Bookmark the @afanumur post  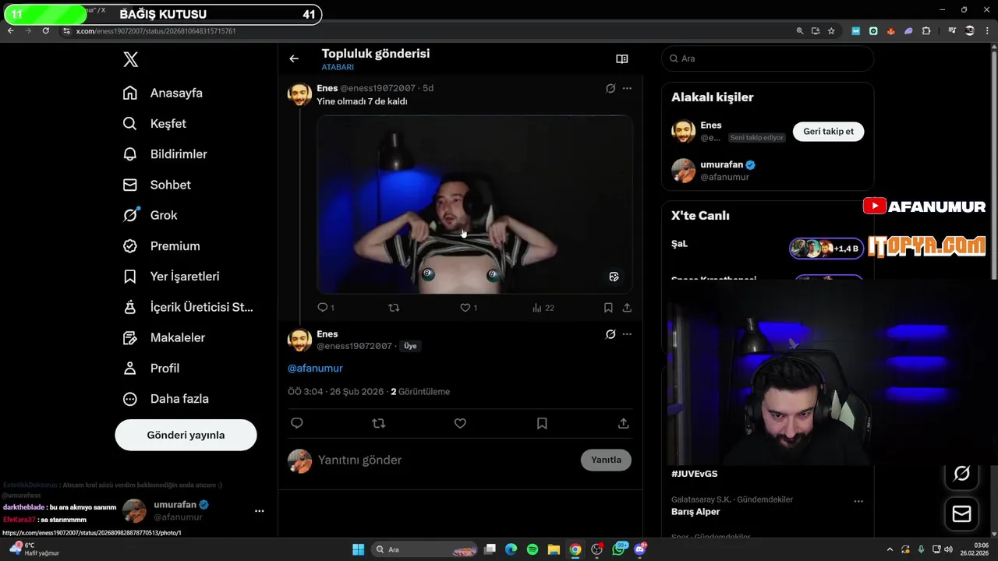[x=542, y=423]
